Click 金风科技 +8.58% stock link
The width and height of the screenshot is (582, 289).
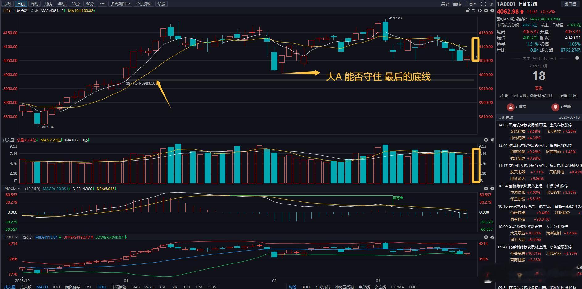pyautogui.click(x=525, y=131)
